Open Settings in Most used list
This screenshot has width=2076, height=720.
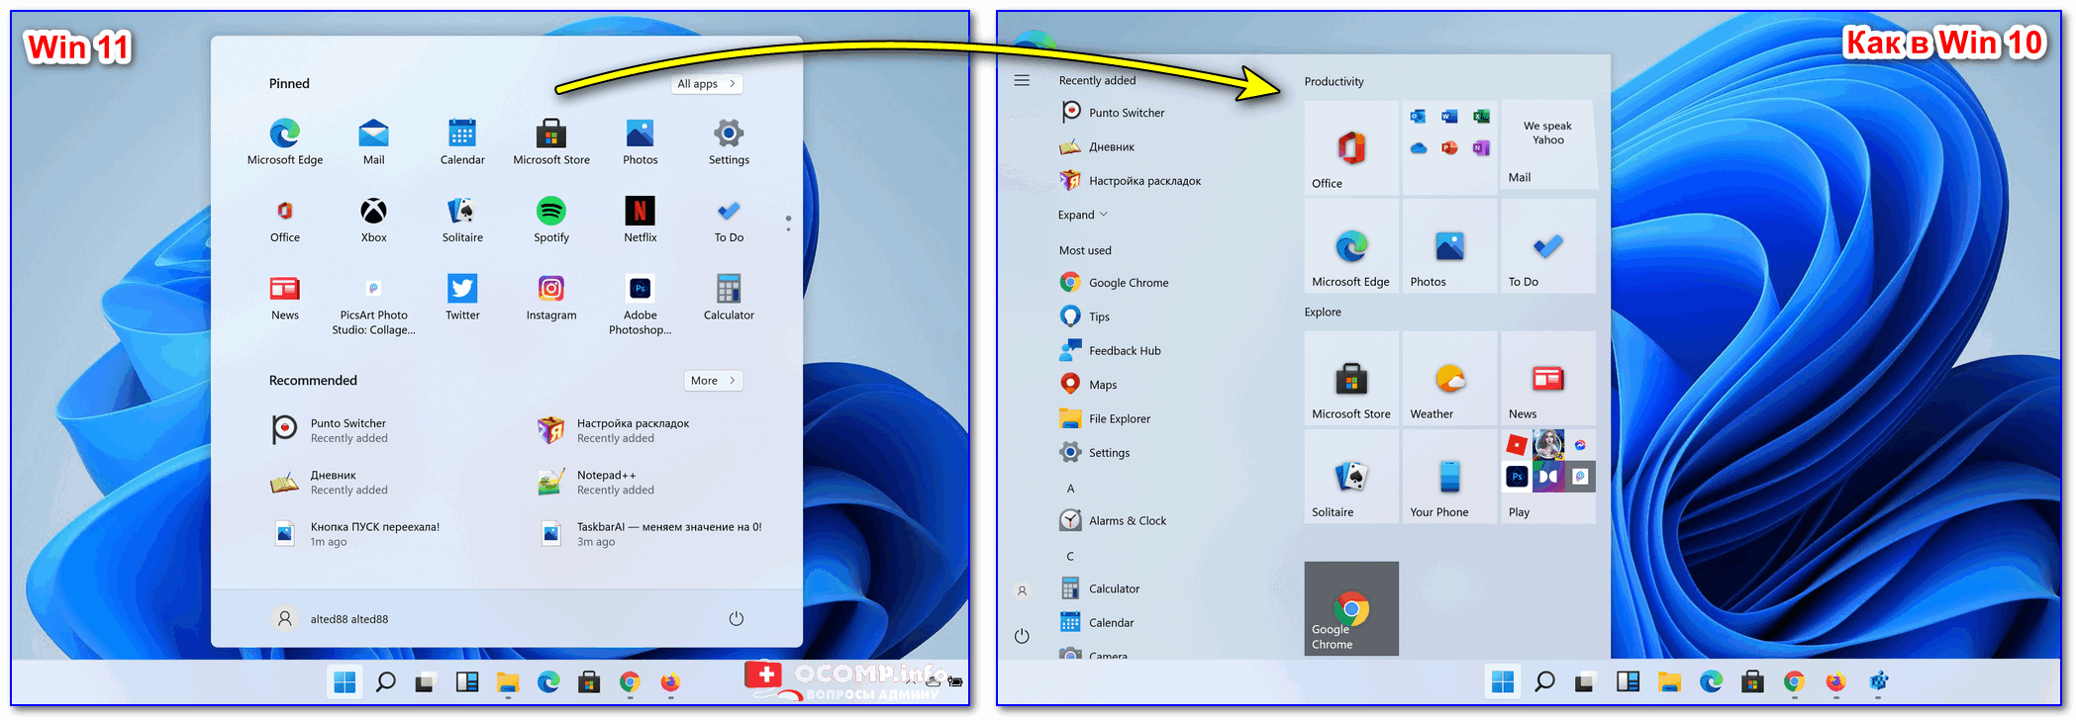click(x=1095, y=452)
